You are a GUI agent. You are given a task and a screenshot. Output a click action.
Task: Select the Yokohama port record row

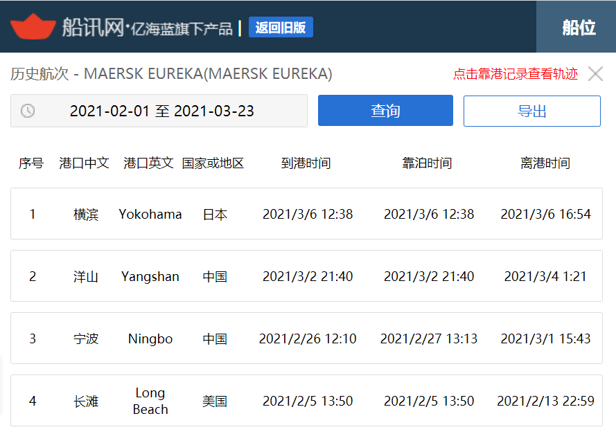coord(306,213)
